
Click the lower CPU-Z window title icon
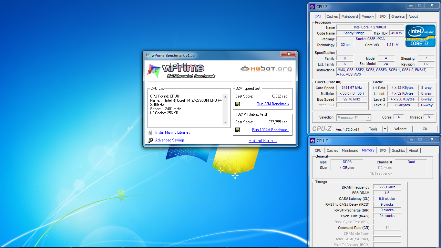pos(313,140)
